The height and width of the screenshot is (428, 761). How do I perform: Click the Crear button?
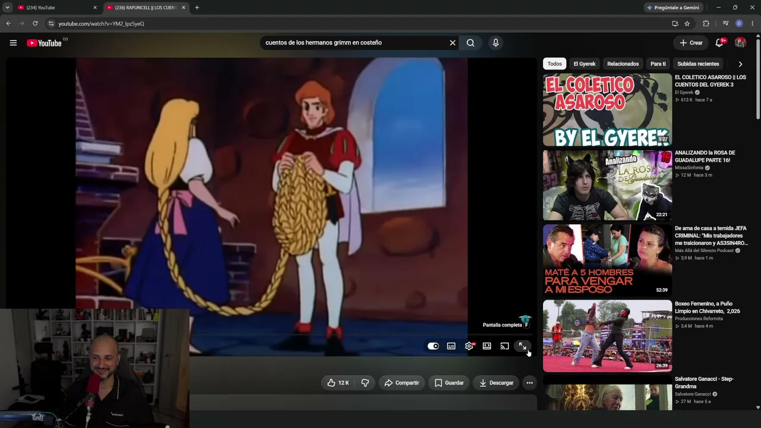[691, 43]
